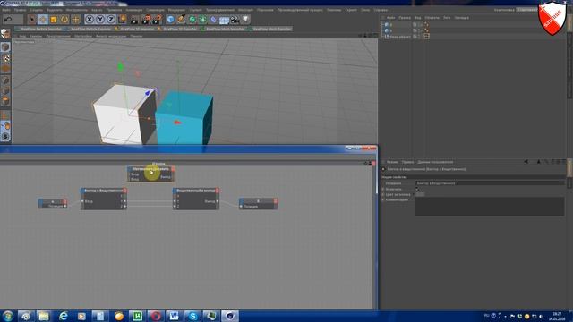Activate the Scale tool
Screen dimensions: 573x322
[54, 20]
